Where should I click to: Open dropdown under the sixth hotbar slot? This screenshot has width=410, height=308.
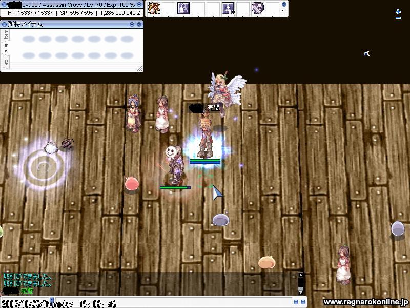[228, 16]
